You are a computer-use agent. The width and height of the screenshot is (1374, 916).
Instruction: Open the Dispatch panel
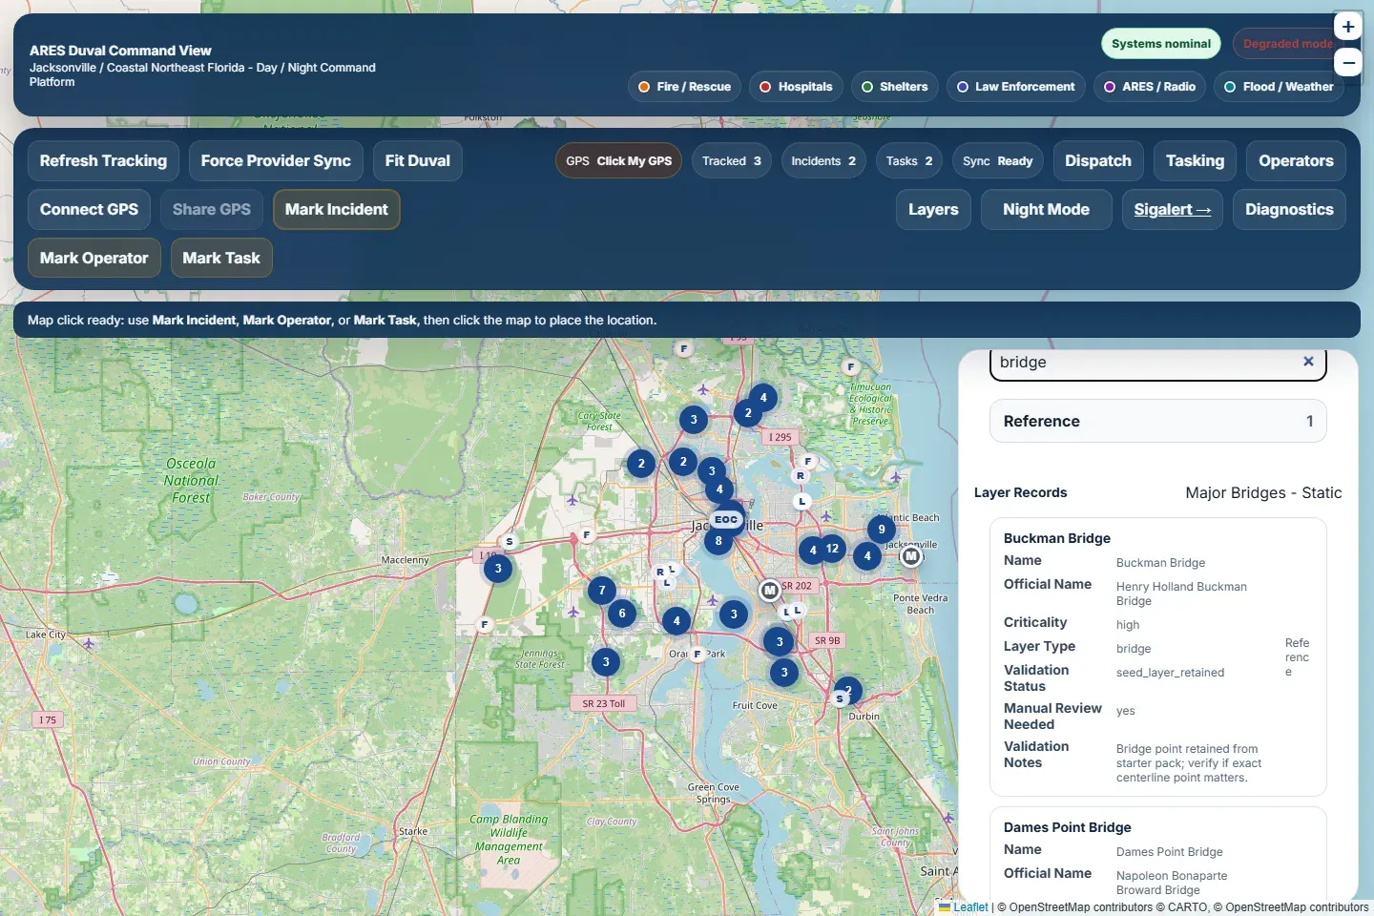1098,161
